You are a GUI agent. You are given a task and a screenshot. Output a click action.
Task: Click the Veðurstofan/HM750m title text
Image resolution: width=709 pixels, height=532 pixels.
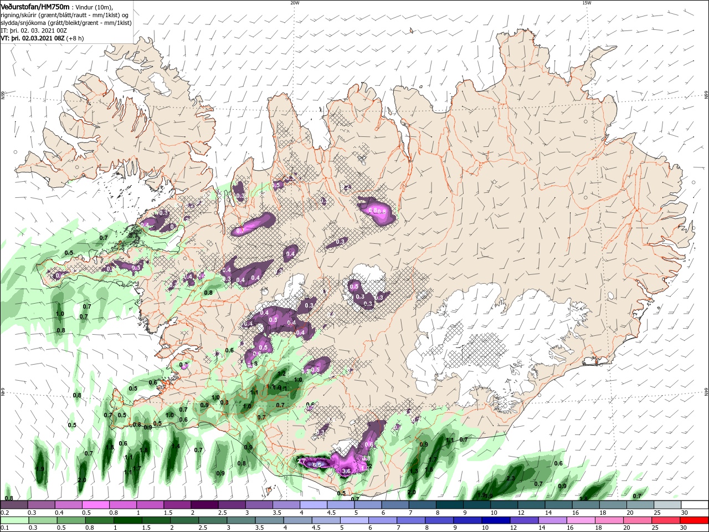pos(35,6)
